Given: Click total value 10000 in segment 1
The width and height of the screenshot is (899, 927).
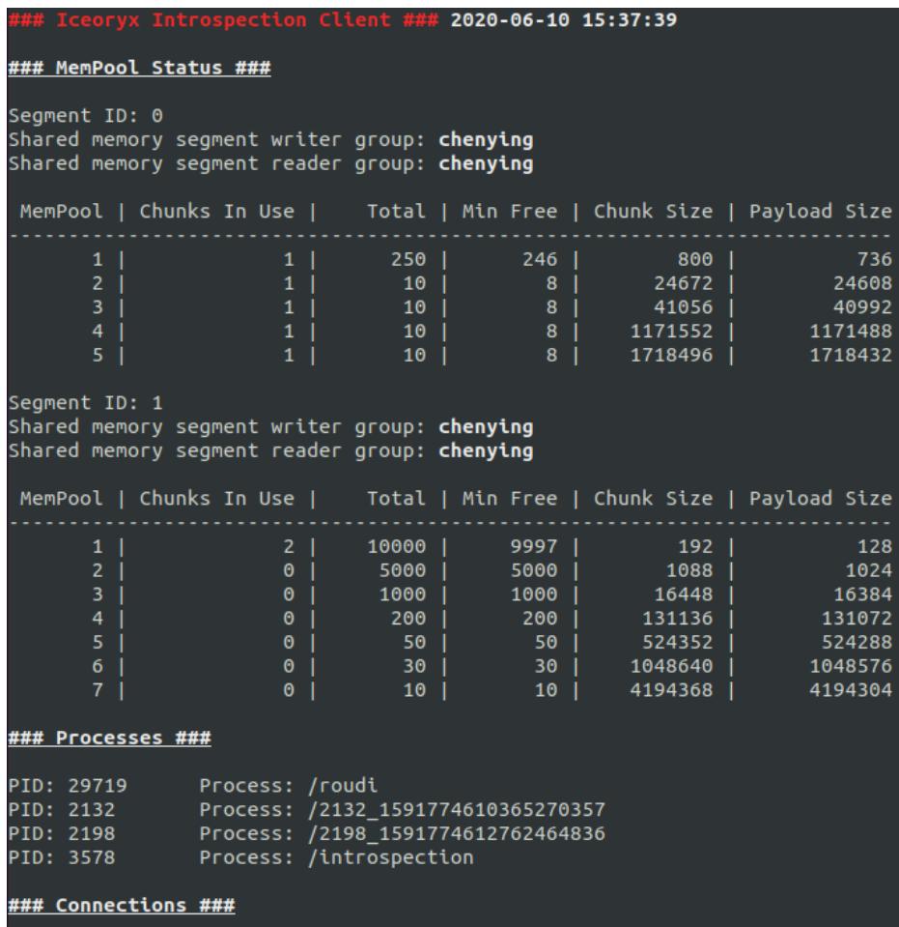Looking at the screenshot, I should point(396,547).
